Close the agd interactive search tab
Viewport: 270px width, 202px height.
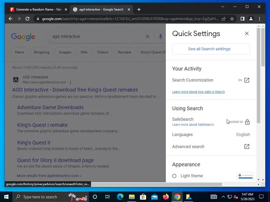(x=129, y=9)
